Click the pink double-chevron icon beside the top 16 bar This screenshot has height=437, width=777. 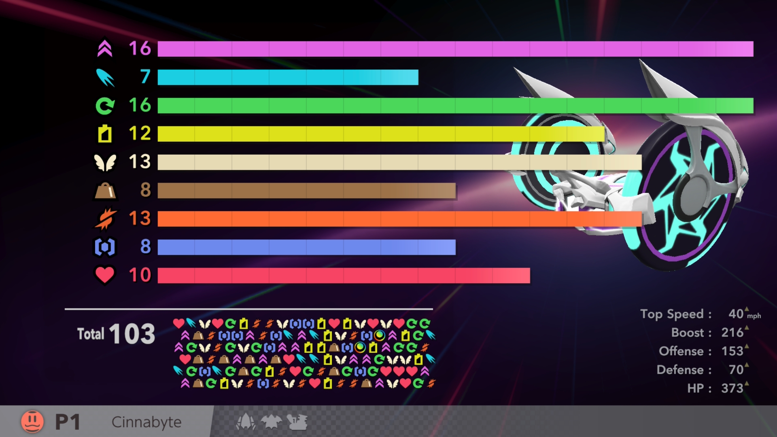[105, 49]
